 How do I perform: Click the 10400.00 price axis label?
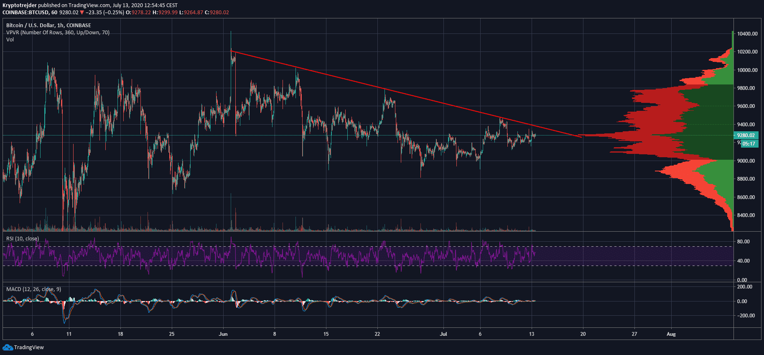pyautogui.click(x=747, y=34)
